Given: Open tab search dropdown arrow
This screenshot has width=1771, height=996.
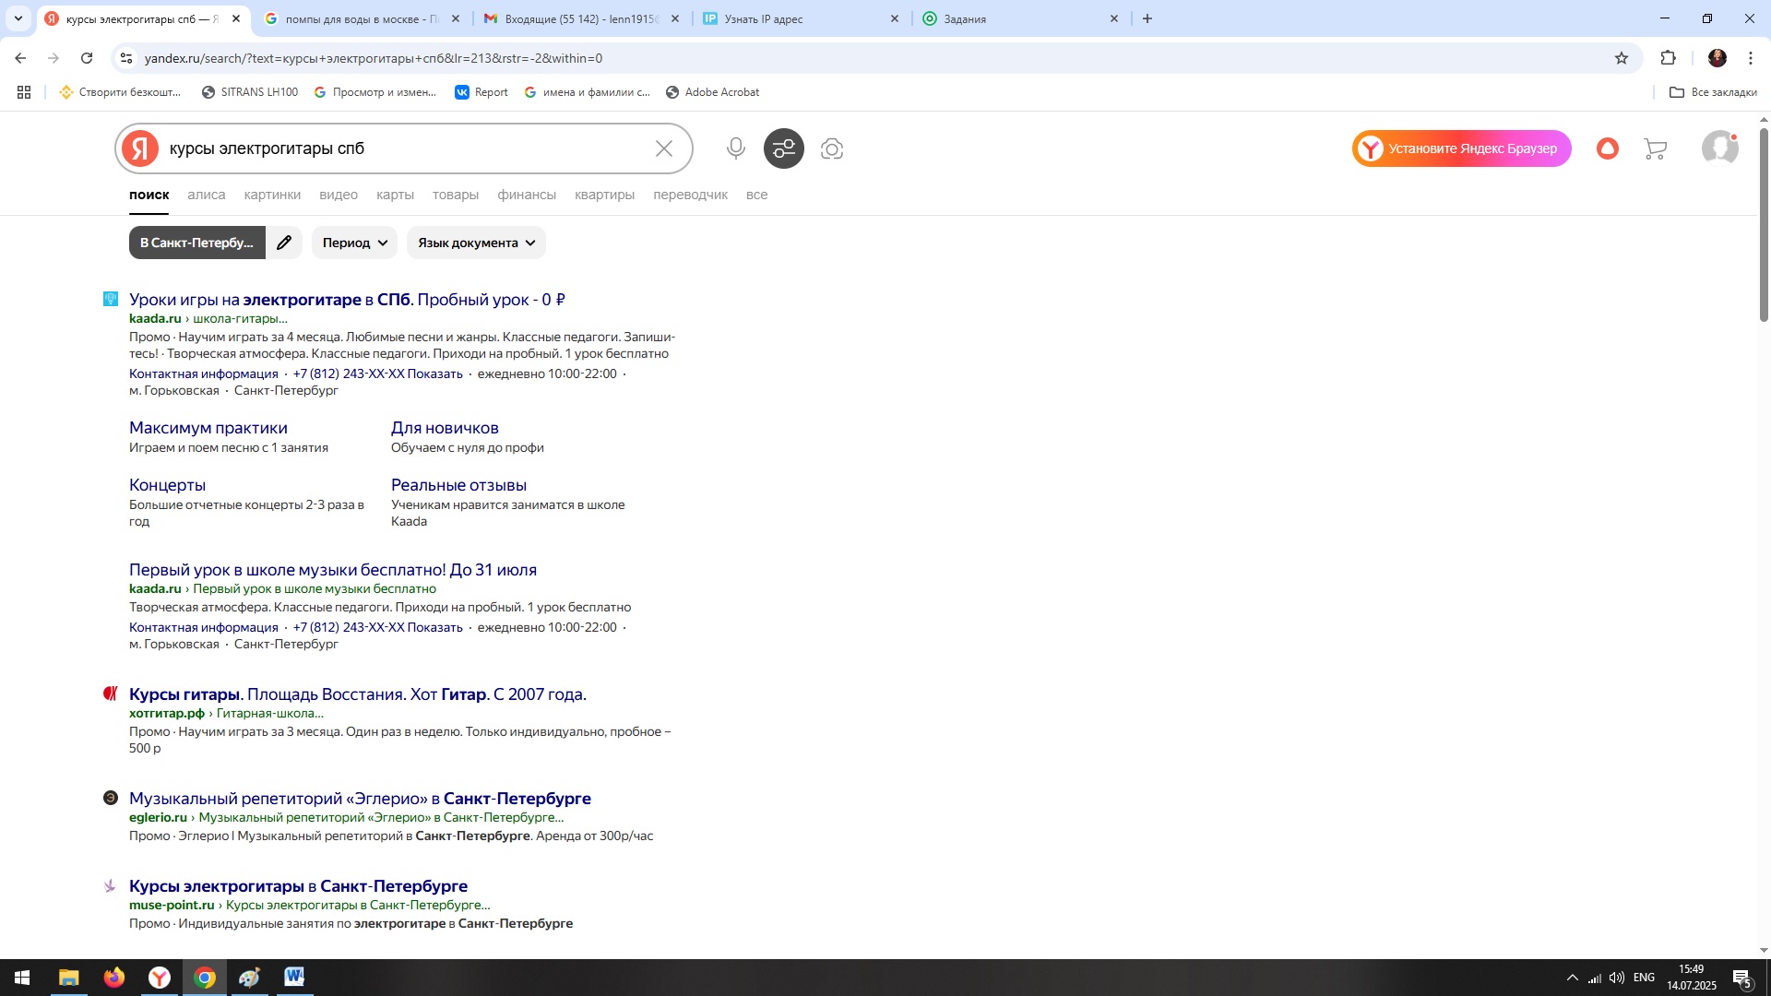Looking at the screenshot, I should click(18, 18).
